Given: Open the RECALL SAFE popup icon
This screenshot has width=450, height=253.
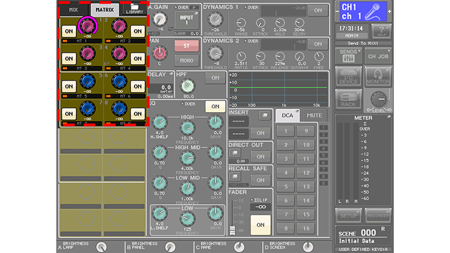Looking at the screenshot, I should 235,176.
